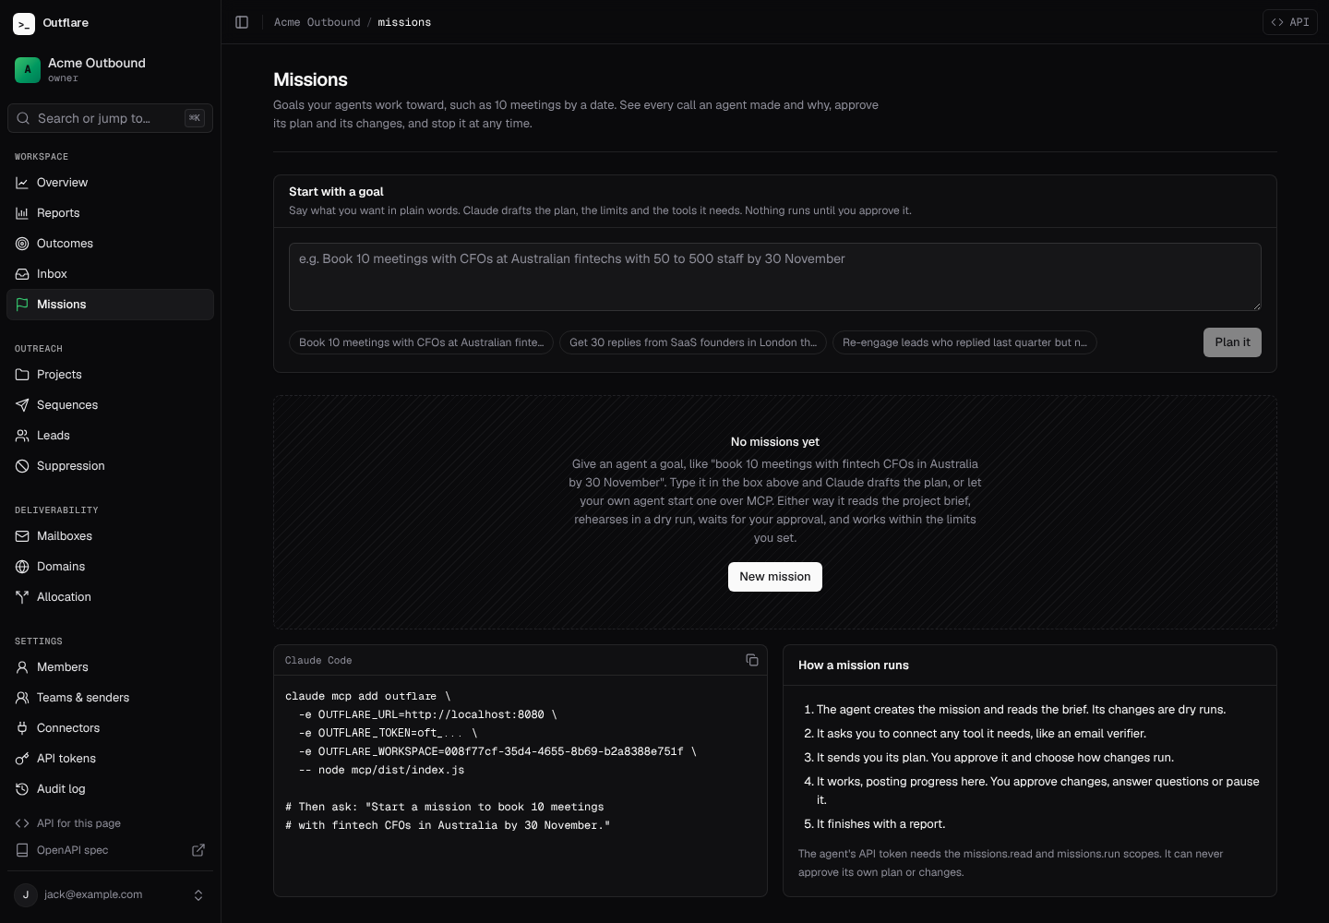
Task: Open the Overview page
Action: (110, 183)
